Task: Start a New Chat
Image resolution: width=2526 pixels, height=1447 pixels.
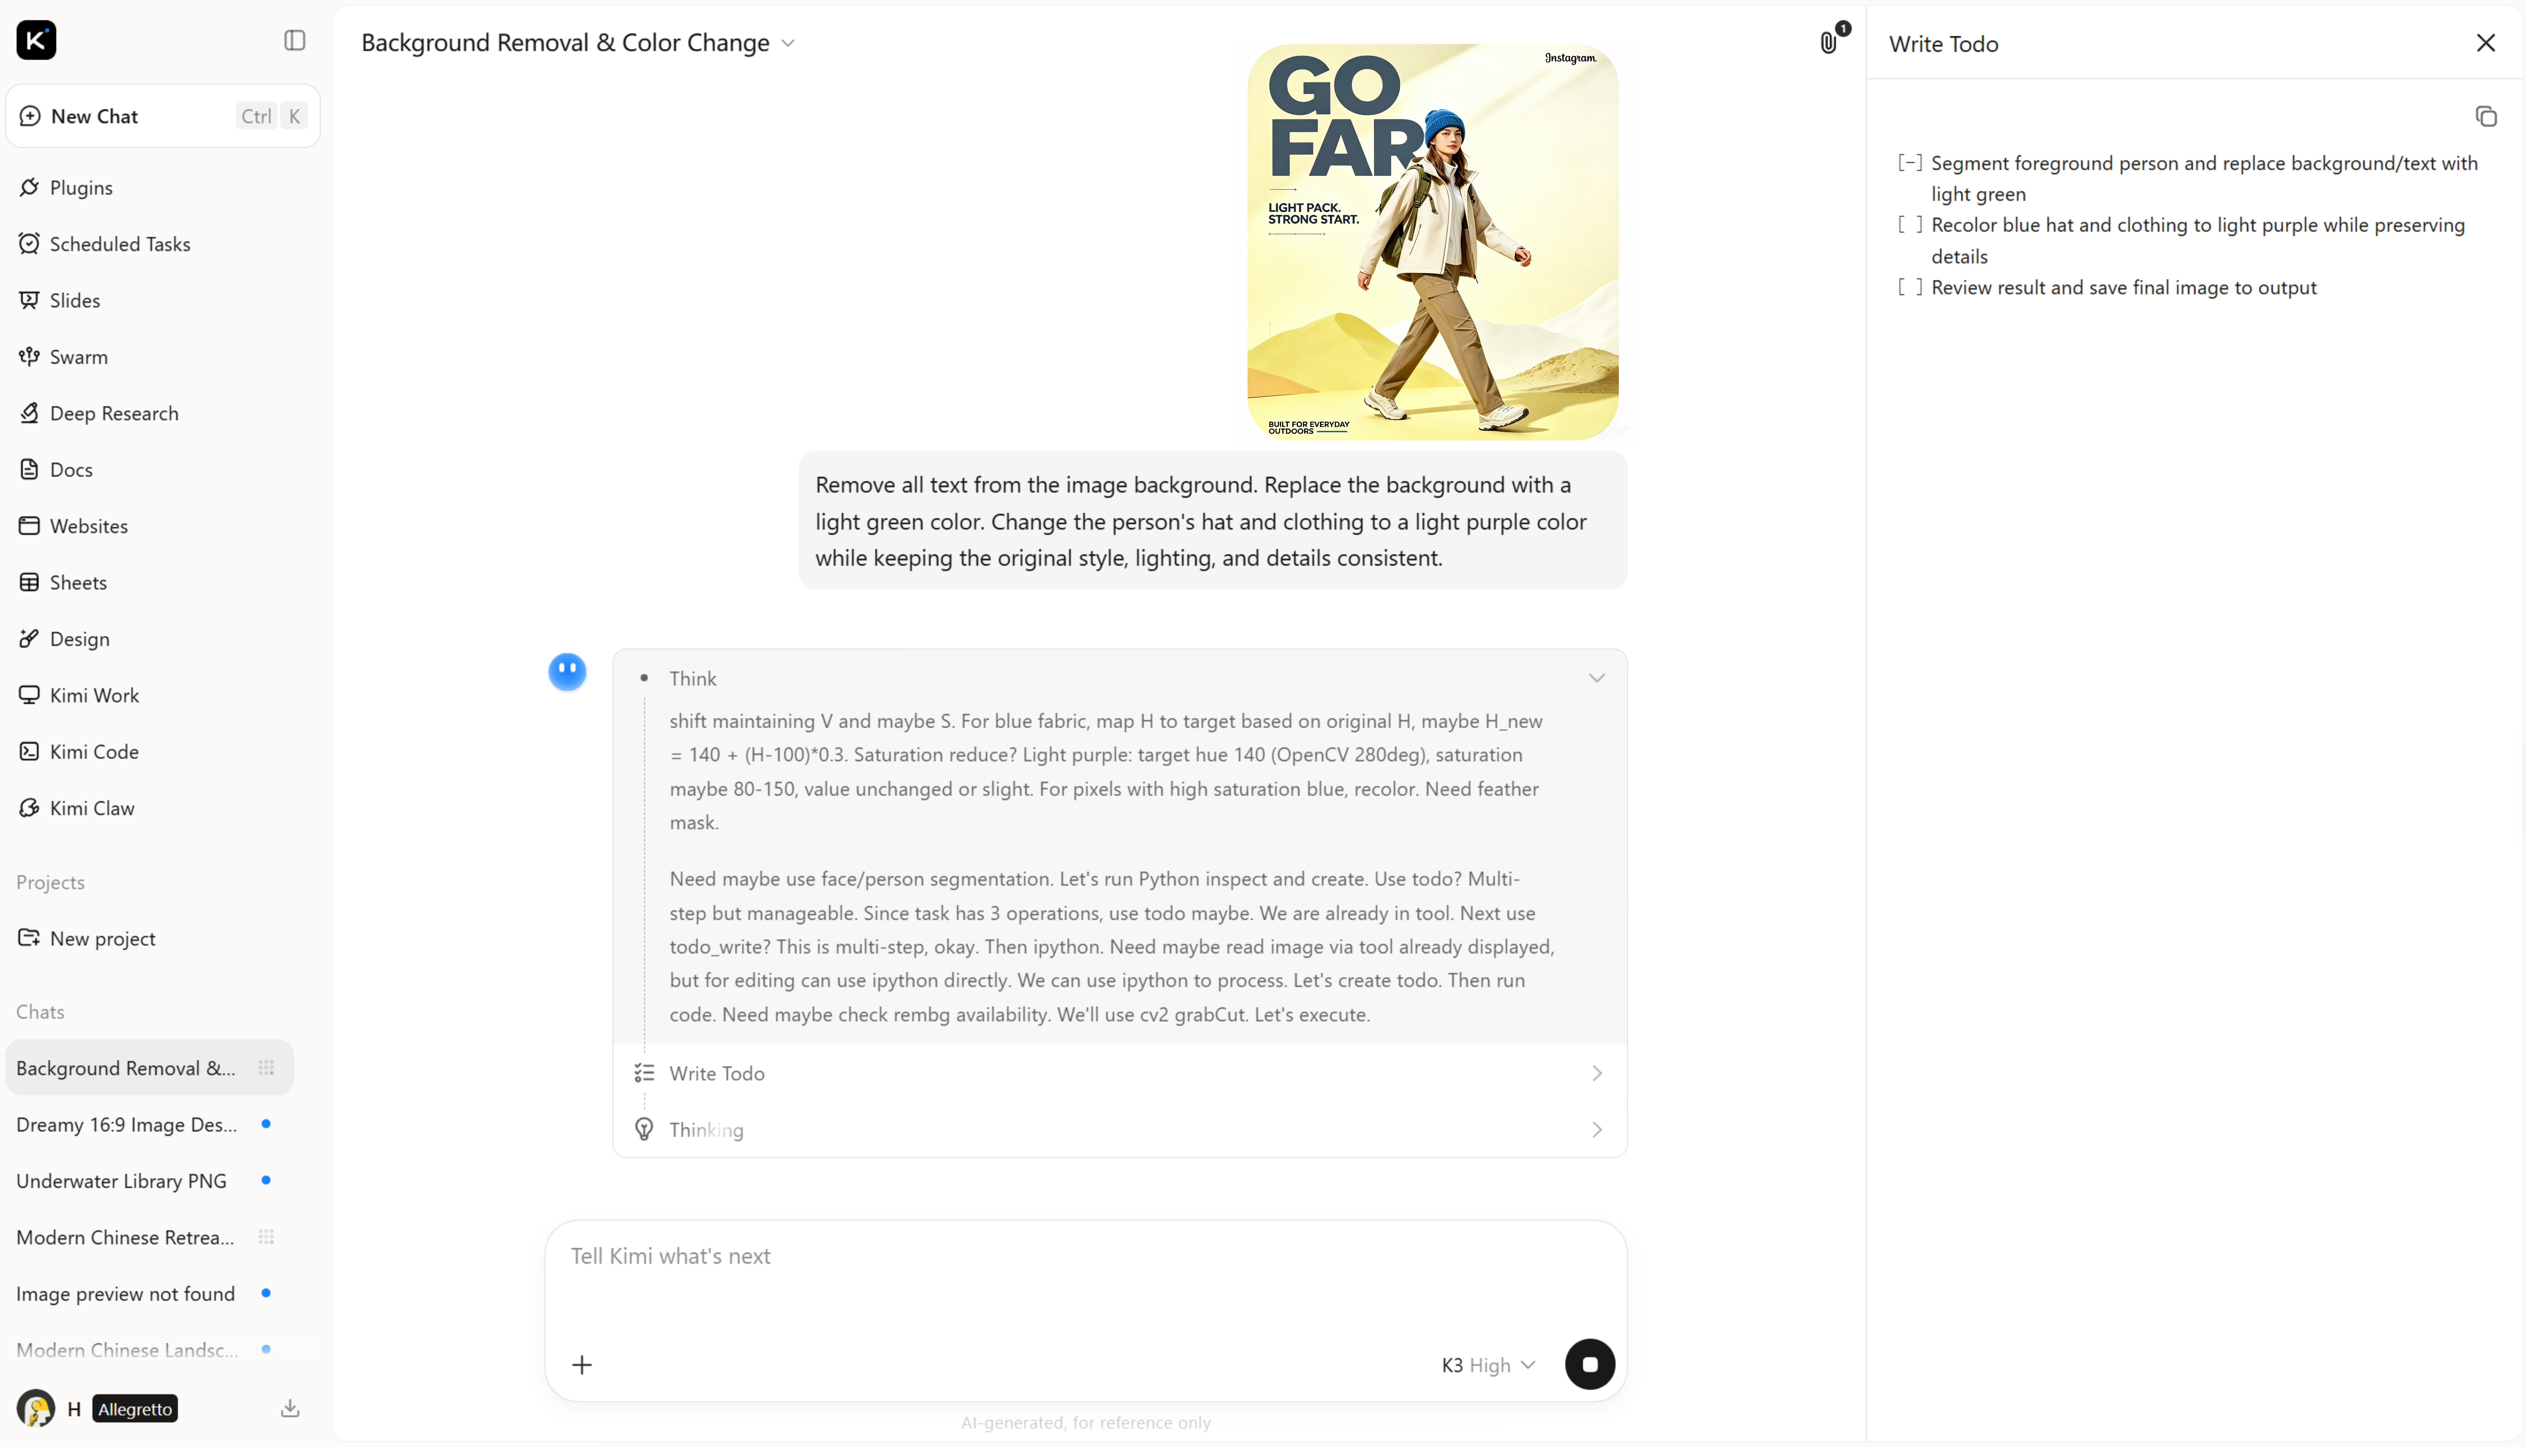Action: [x=163, y=116]
